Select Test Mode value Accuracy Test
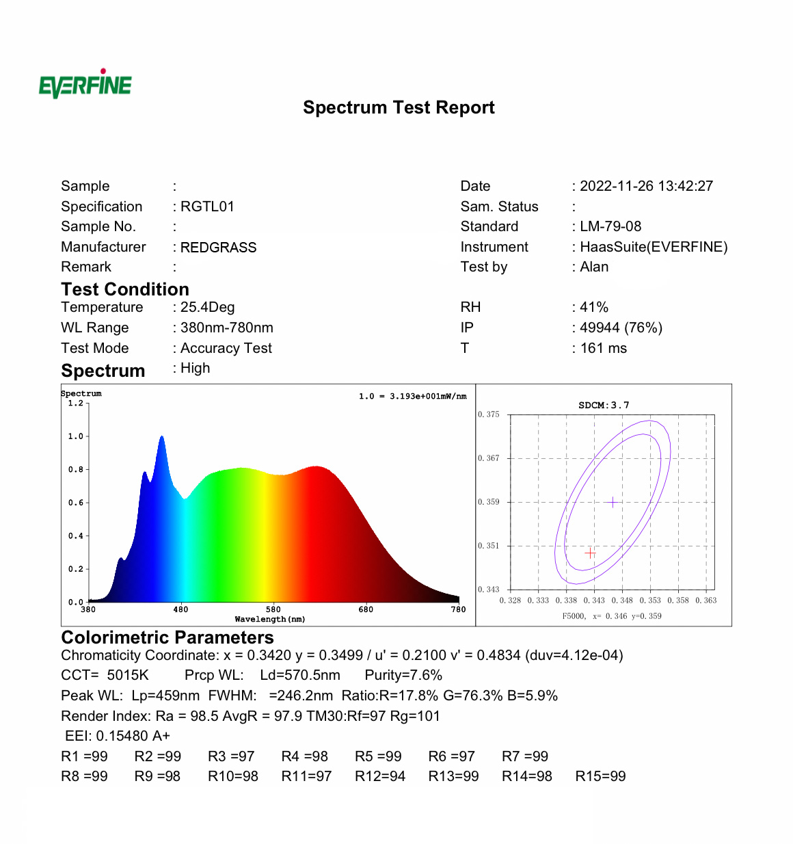Viewport: 793px width, 844px height. coord(226,348)
